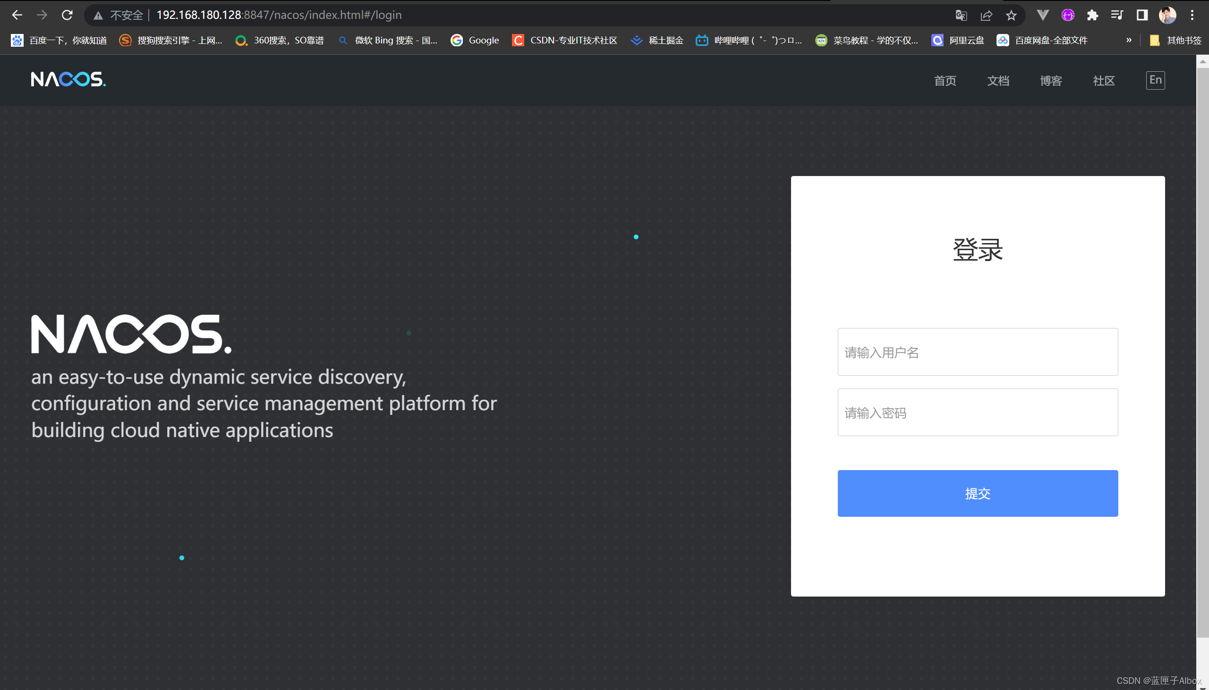
Task: Switch language with En toggle
Action: point(1156,80)
